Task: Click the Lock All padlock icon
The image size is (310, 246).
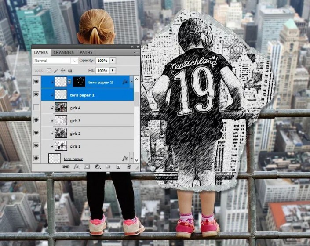Action: [70, 70]
